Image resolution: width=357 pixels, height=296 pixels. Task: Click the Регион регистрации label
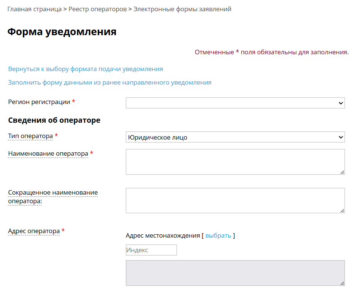[39, 102]
